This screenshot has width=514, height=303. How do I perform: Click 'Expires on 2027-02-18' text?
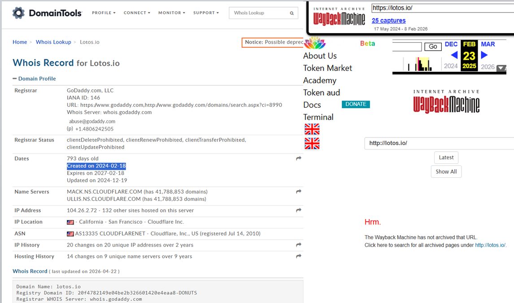click(x=96, y=173)
